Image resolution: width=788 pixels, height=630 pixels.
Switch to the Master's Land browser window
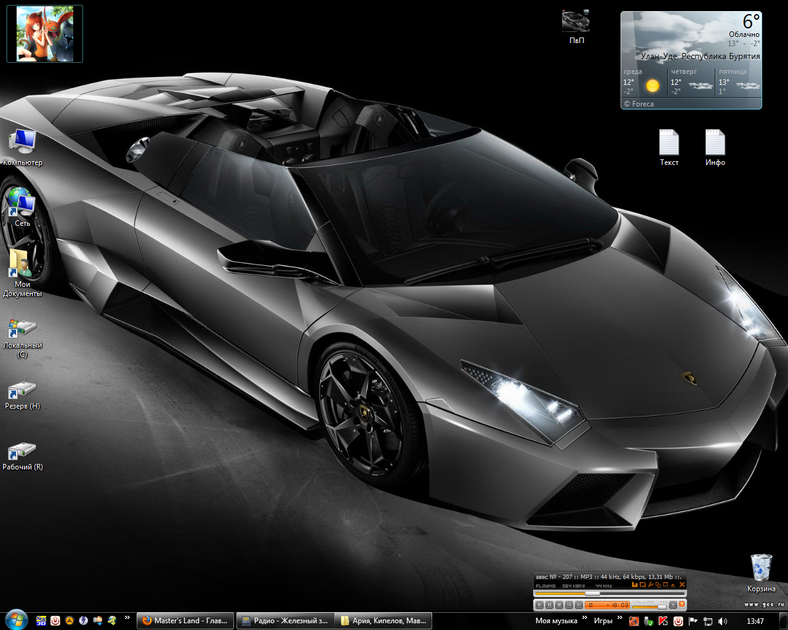tap(185, 620)
